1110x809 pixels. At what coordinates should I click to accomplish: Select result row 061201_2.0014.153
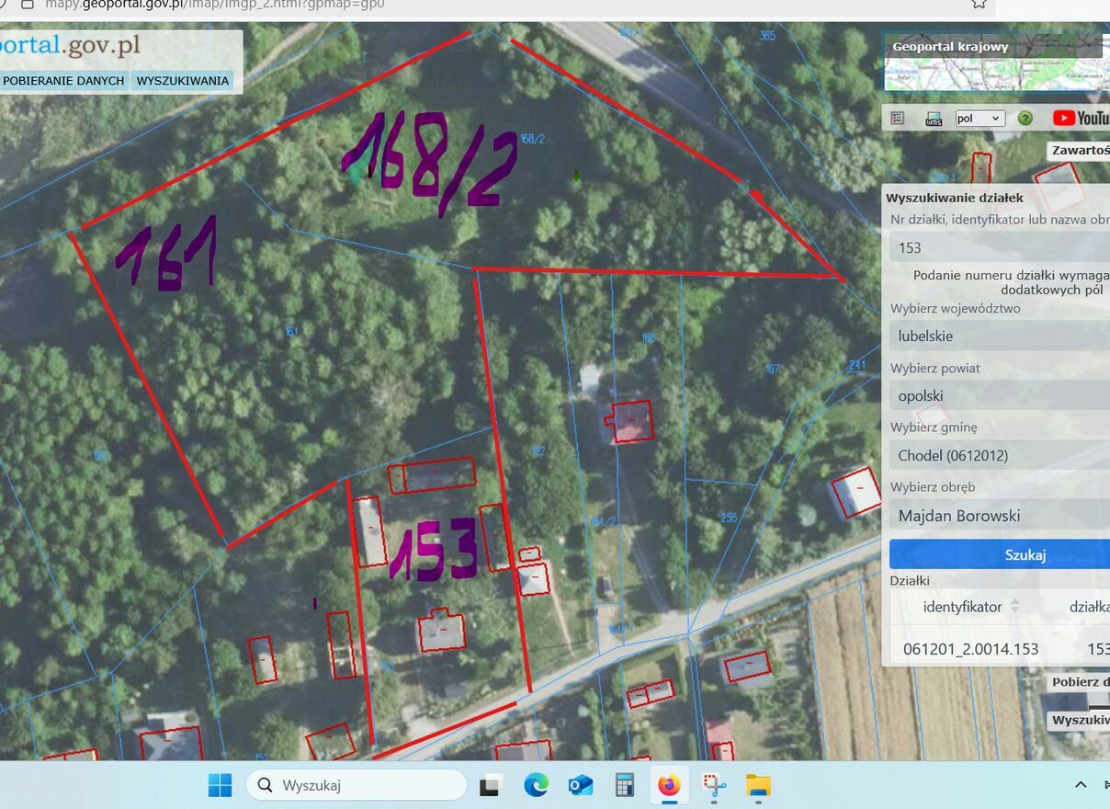(x=1000, y=649)
